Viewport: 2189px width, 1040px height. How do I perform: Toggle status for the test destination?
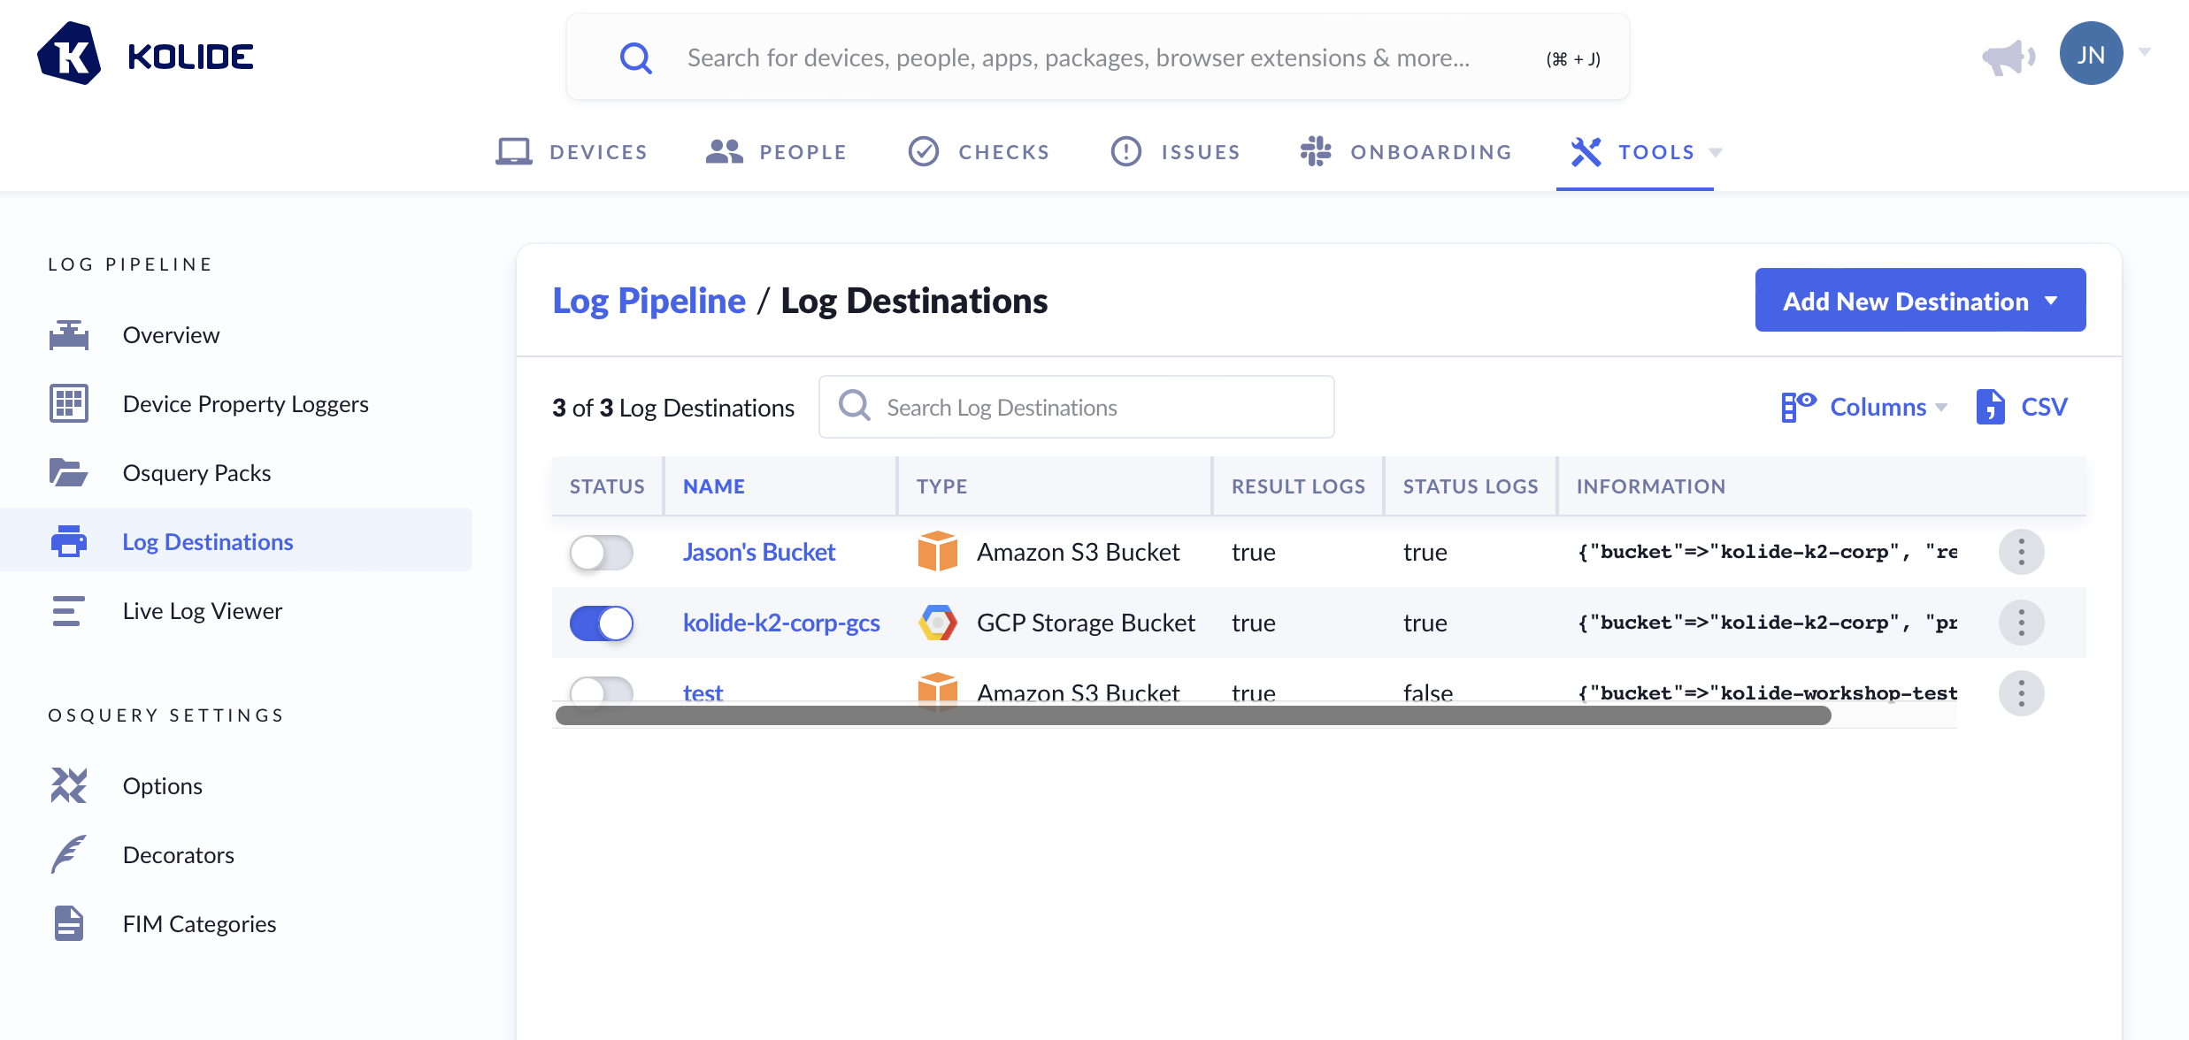[x=602, y=690]
